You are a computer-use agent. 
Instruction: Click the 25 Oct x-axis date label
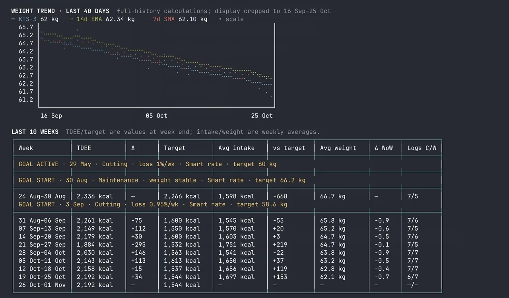262,116
